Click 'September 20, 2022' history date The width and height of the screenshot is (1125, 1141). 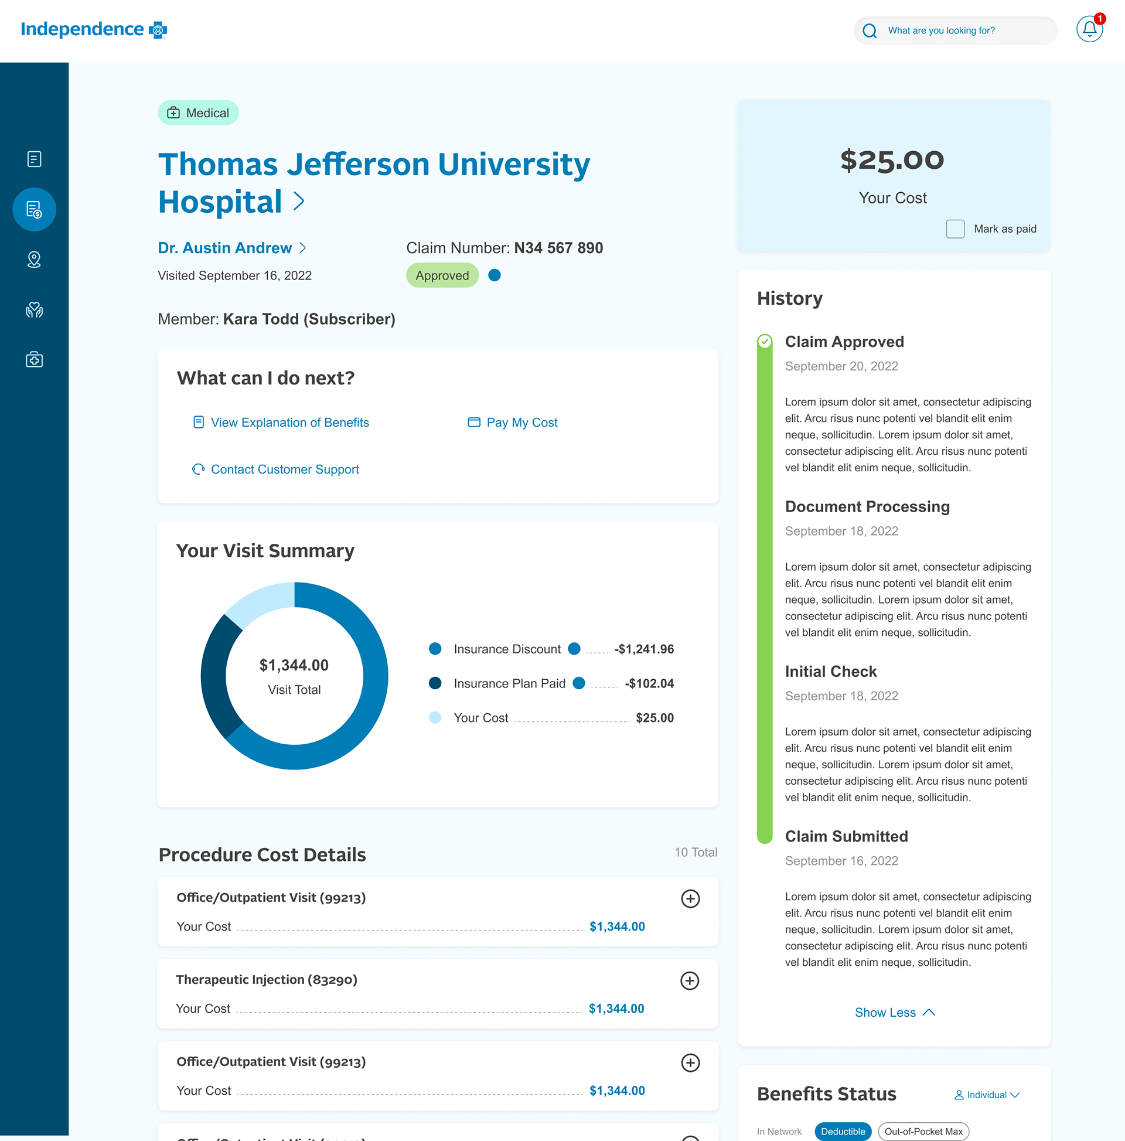tap(841, 366)
